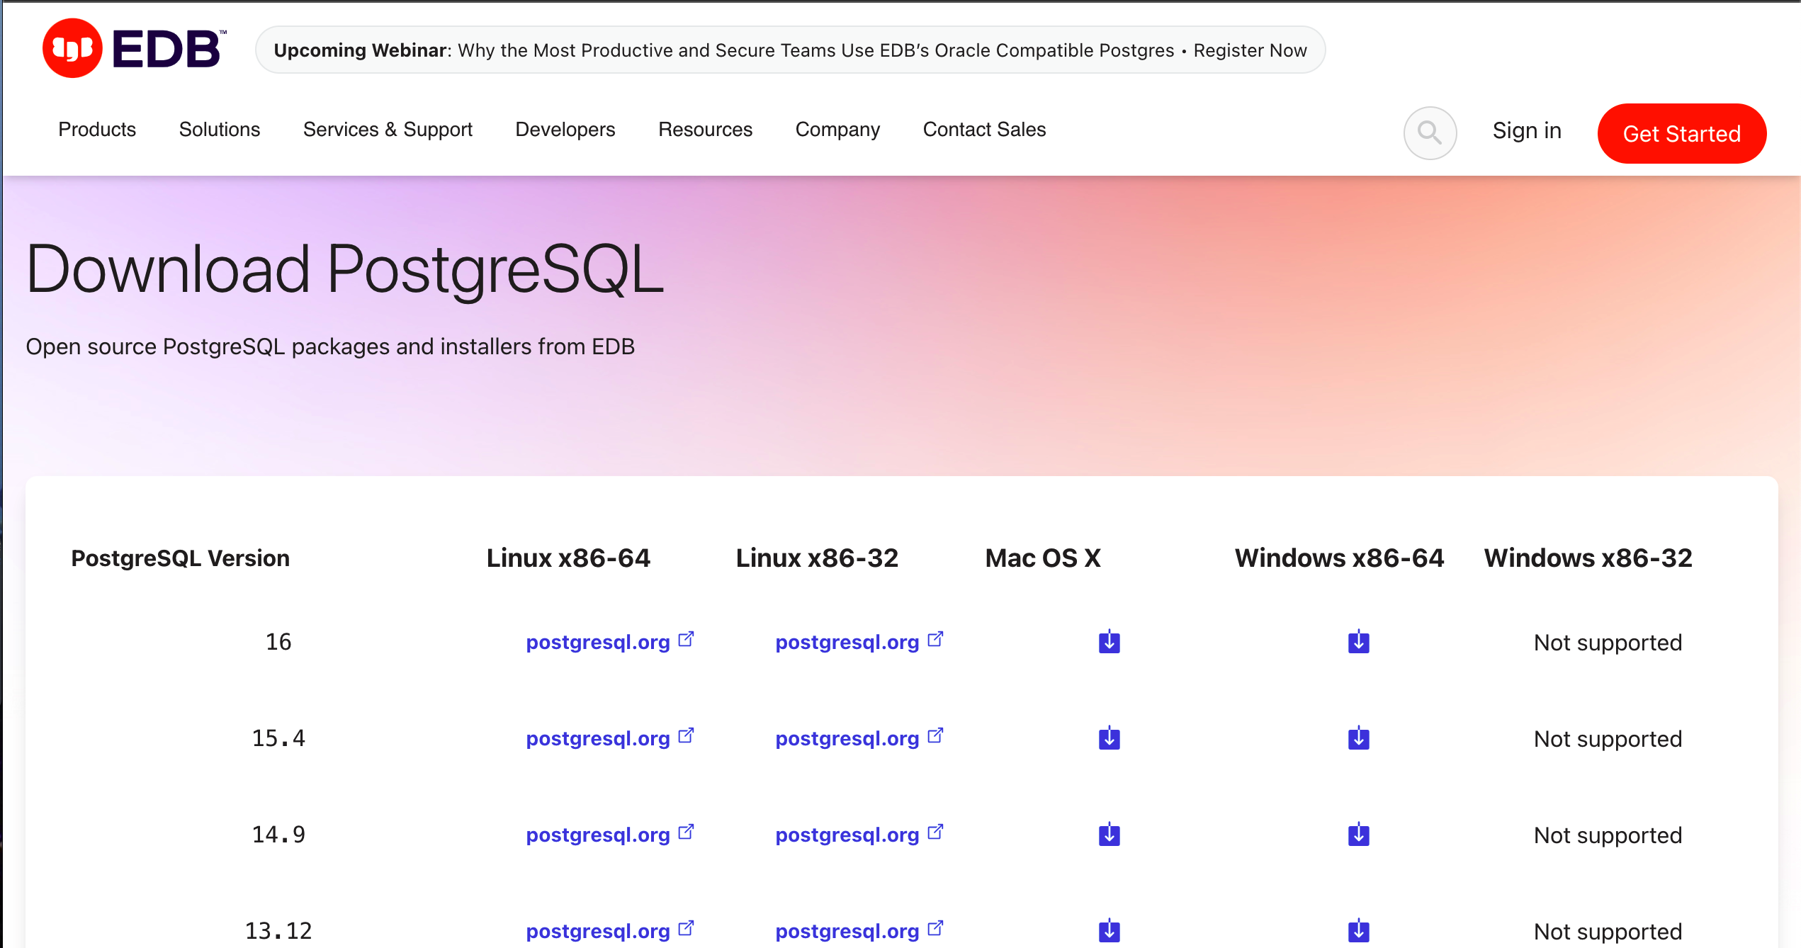Click the PostgreSQL Version column header

(x=181, y=558)
